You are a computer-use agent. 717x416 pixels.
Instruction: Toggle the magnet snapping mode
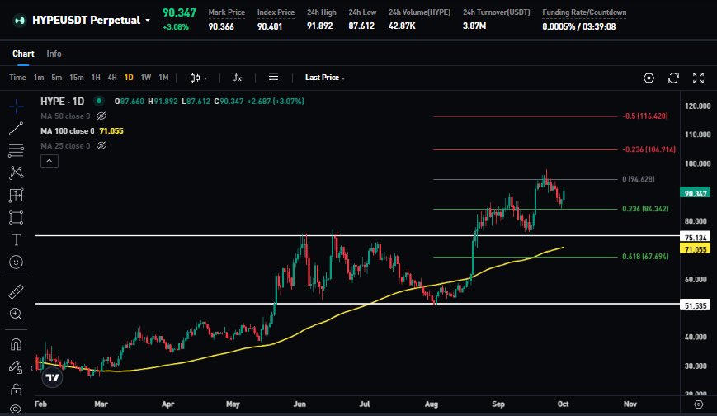pos(16,344)
